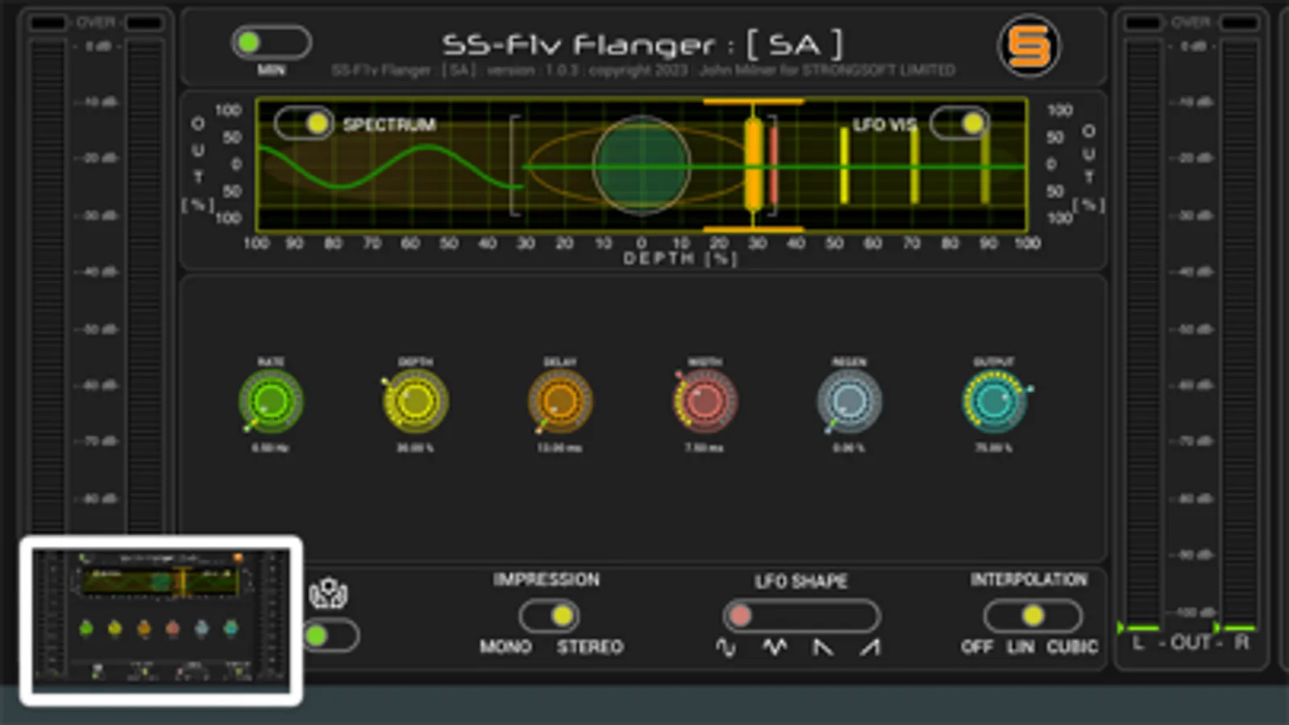Screen dimensions: 1289x725
Task: Click the people group icon above the green switch
Action: pos(328,594)
